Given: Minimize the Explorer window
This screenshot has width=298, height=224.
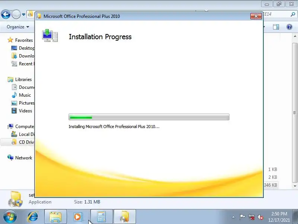Looking at the screenshot, I should point(267,4).
